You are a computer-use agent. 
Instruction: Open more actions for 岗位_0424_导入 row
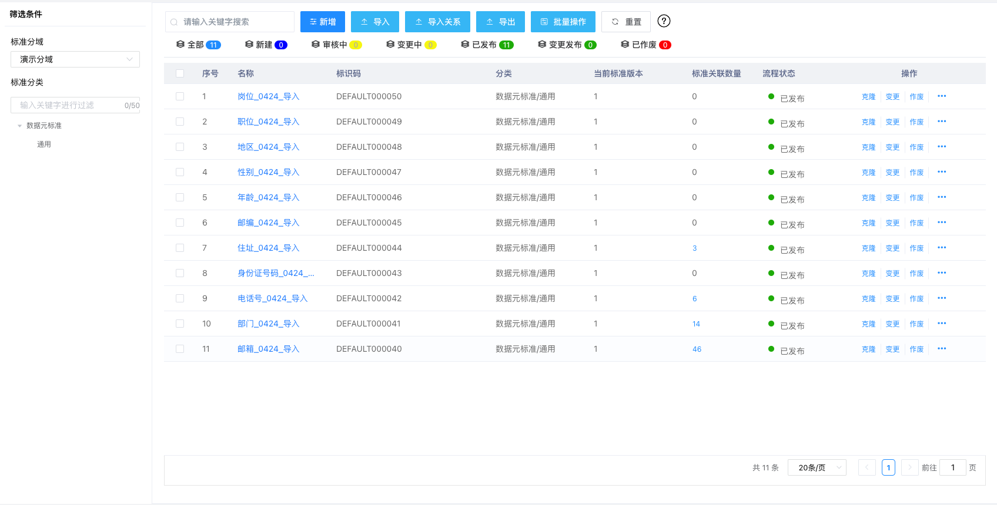(x=942, y=96)
